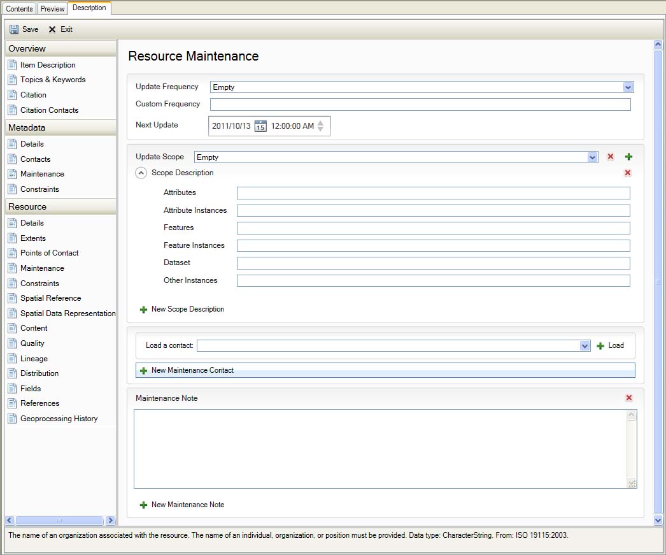Viewport: 666px width, 555px height.
Task: Open Spatial Reference in Resource section
Action: (x=50, y=298)
